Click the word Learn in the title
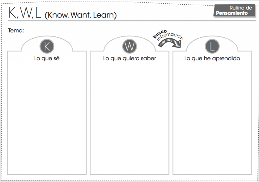The height and width of the screenshot is (182, 259). (x=103, y=15)
